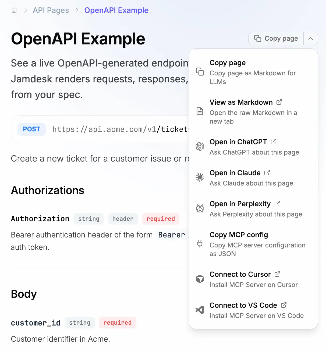Click the ChatGPT logo icon in the menu

click(x=200, y=147)
